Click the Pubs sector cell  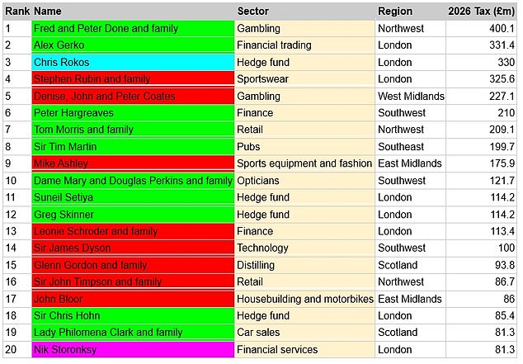[304, 147]
